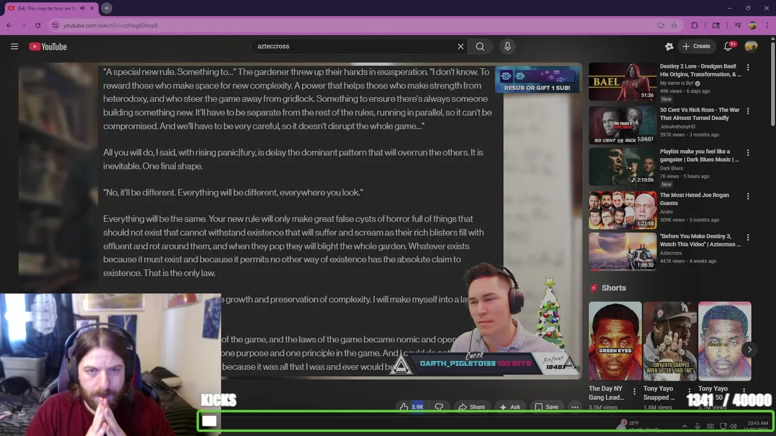Viewport: 776px width, 436px height.
Task: Click the My name is Byf channel name
Action: tap(677, 83)
